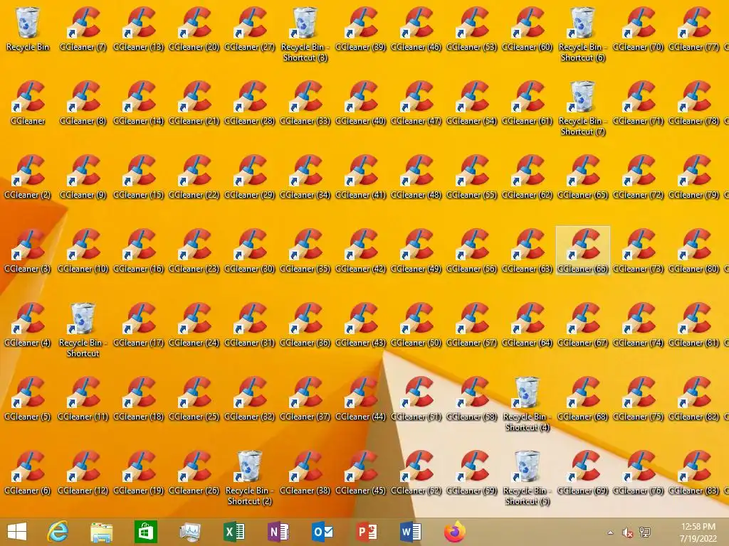This screenshot has width=729, height=546.
Task: Click the Recycle Bin - Shortcut without number
Action: coord(83,330)
